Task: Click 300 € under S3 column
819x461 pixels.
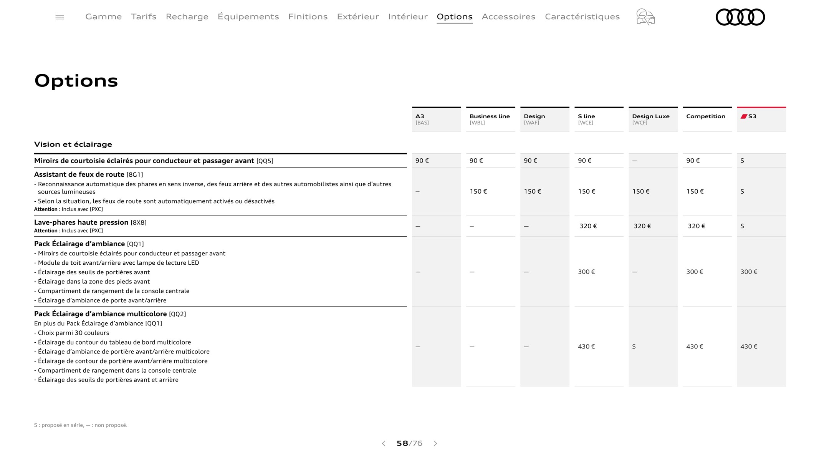Action: (749, 272)
